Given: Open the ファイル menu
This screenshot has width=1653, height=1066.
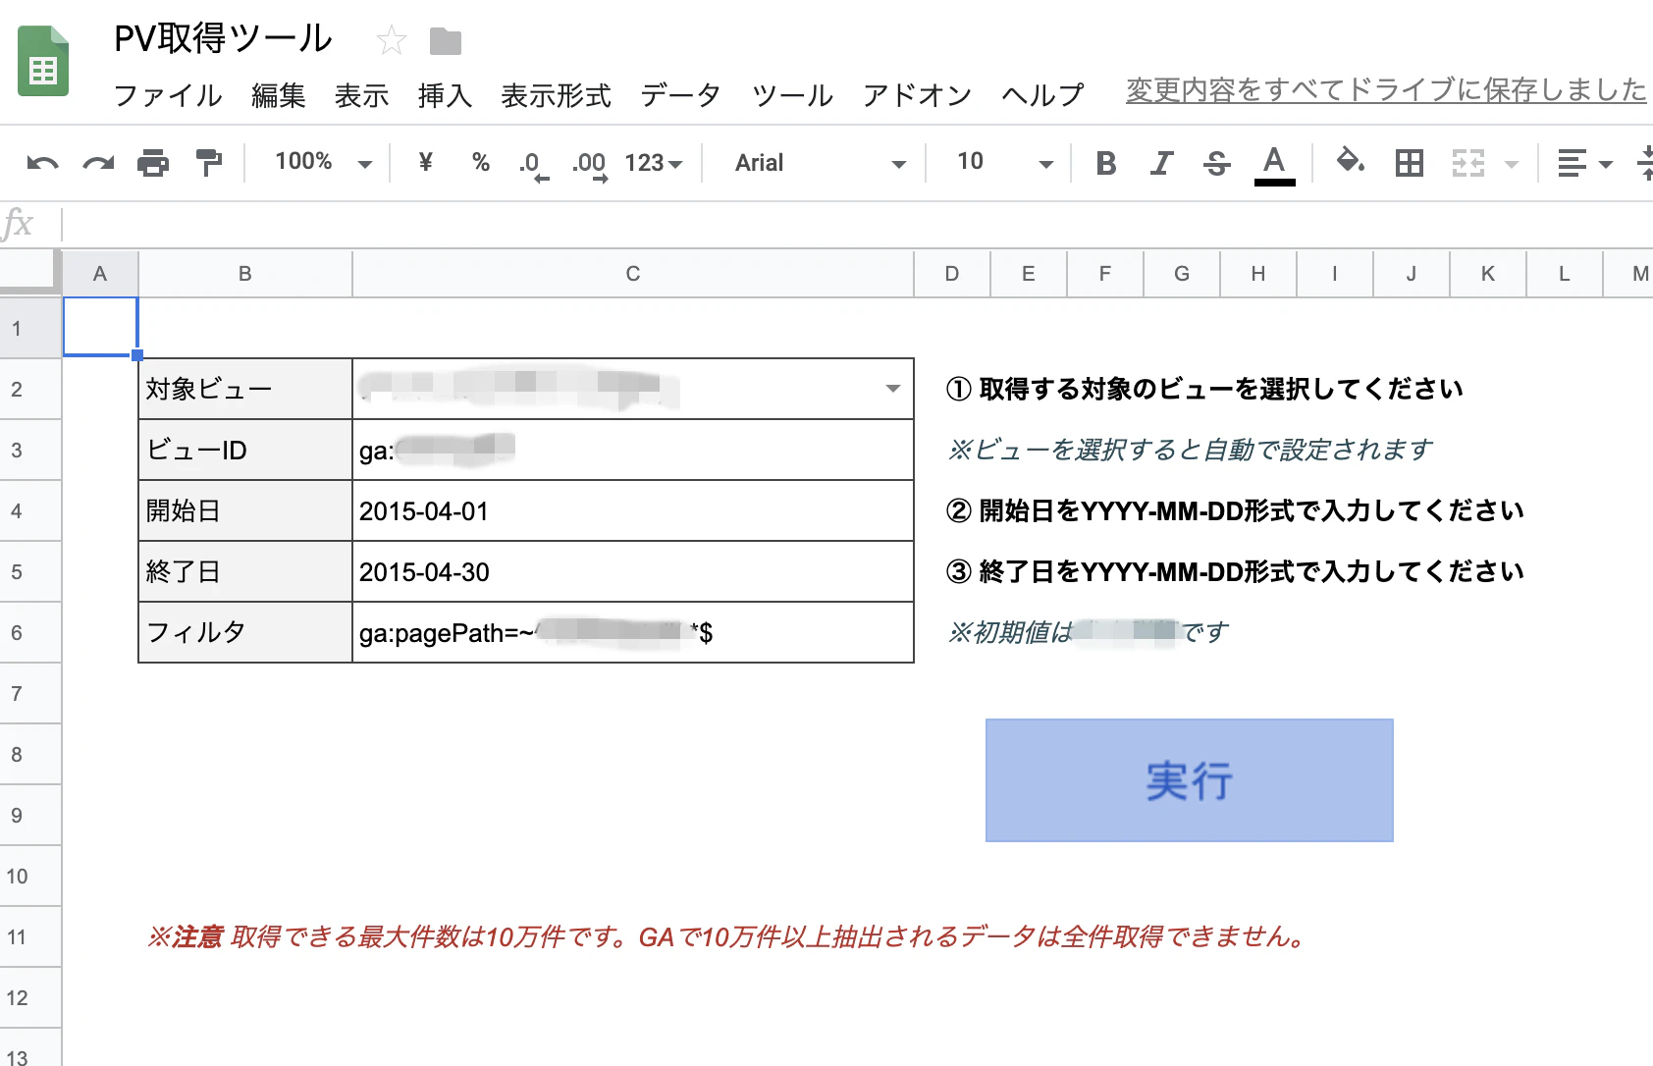Looking at the screenshot, I should pos(168,95).
